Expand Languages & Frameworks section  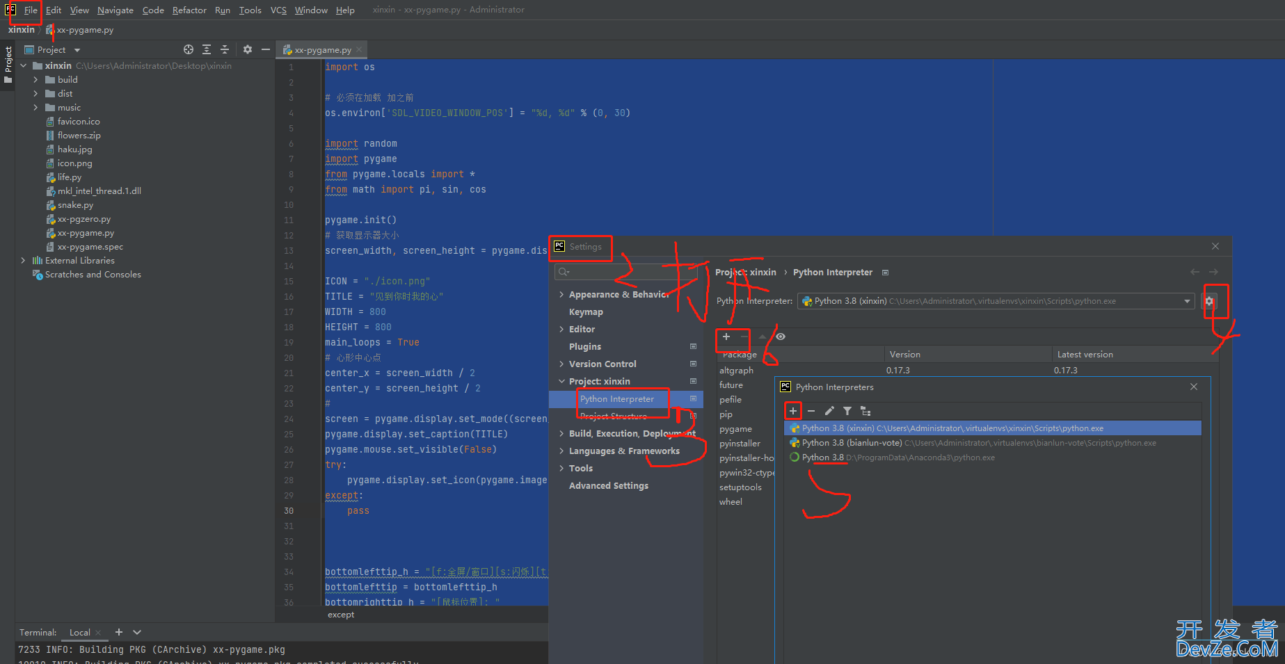pos(561,451)
